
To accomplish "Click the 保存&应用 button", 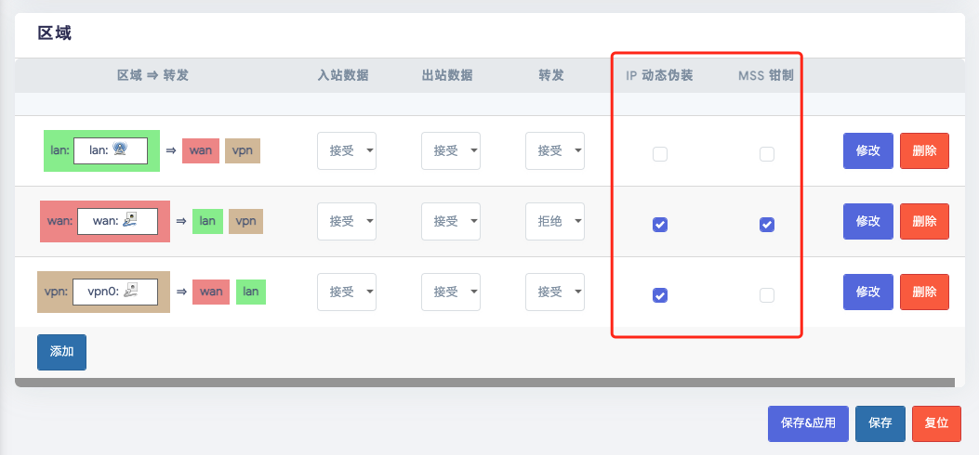I will click(809, 423).
